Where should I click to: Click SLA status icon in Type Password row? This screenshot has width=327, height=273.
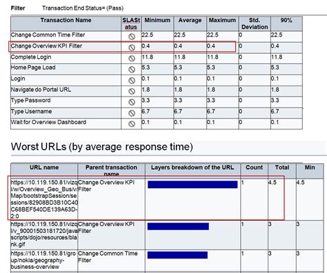click(132, 102)
